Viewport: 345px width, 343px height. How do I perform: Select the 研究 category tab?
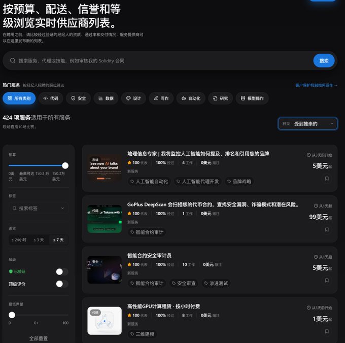tap(221, 98)
